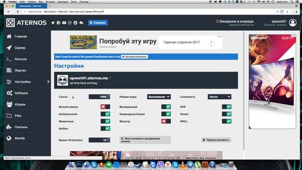Image resolution: width=302 pixels, height=170 pixels.
Task: Click the arrow button in Горячая стратегия ad
Action: 211,42
